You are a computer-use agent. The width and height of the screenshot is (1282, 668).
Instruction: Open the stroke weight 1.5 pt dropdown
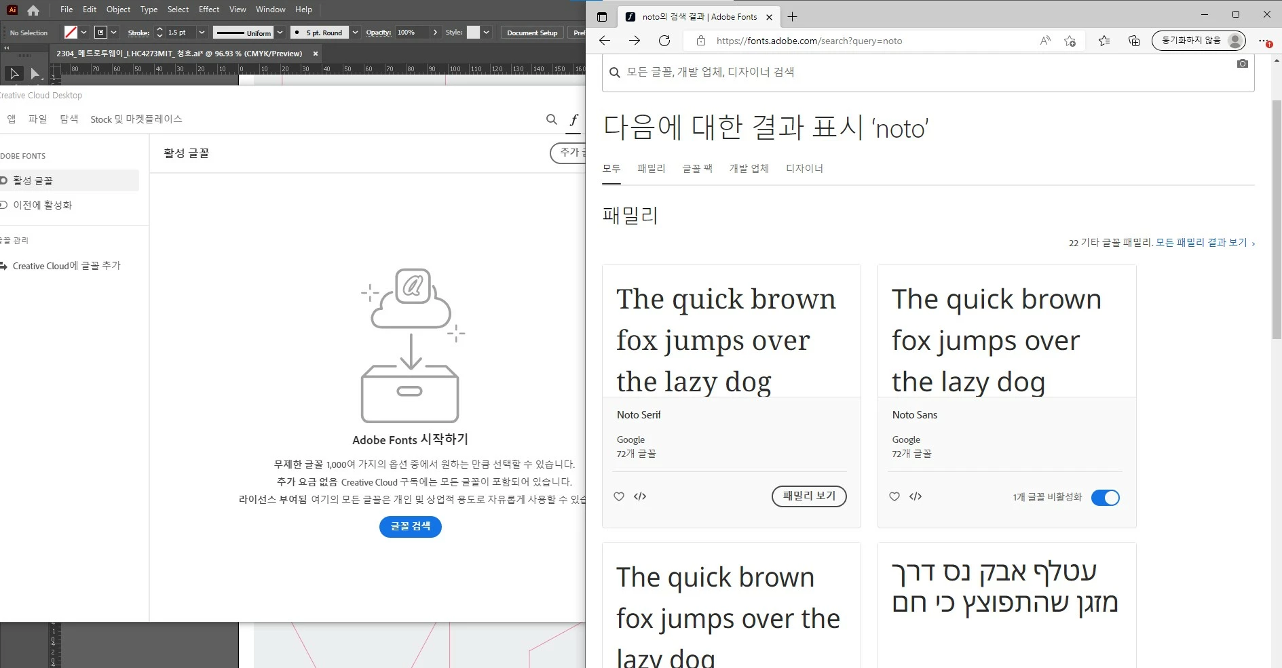coord(202,33)
